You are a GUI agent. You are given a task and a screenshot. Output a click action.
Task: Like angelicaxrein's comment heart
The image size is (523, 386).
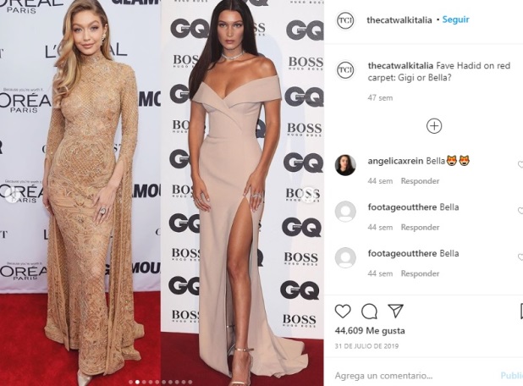point(520,164)
